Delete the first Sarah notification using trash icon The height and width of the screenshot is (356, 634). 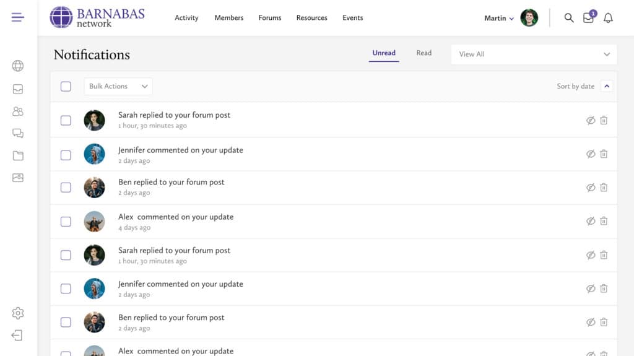(x=604, y=120)
